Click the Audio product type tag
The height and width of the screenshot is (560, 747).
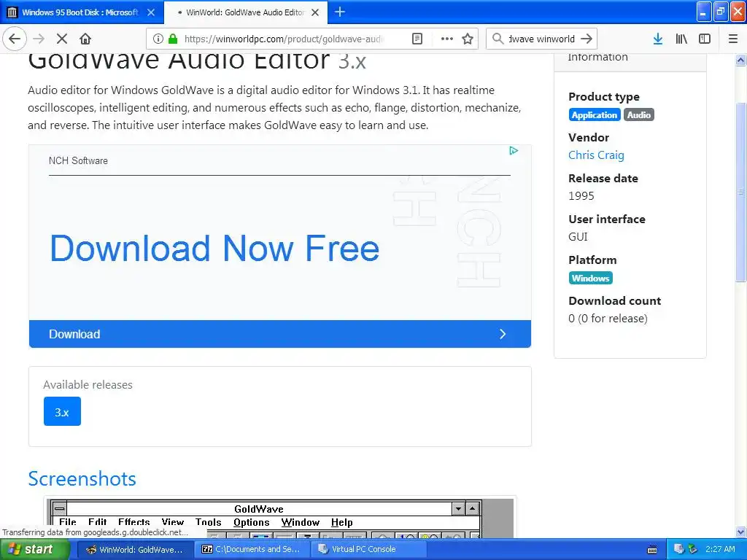[x=638, y=114]
